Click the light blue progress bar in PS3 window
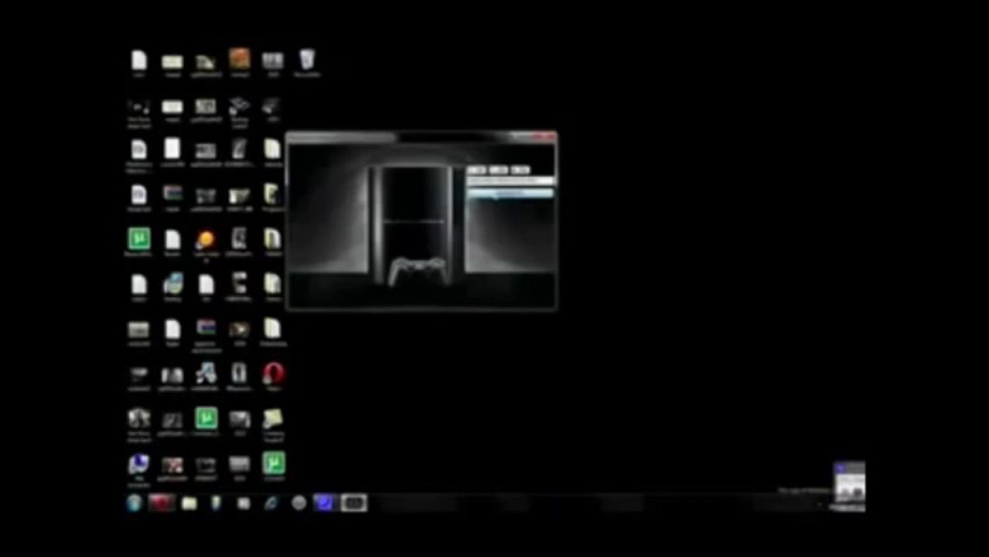 point(510,193)
